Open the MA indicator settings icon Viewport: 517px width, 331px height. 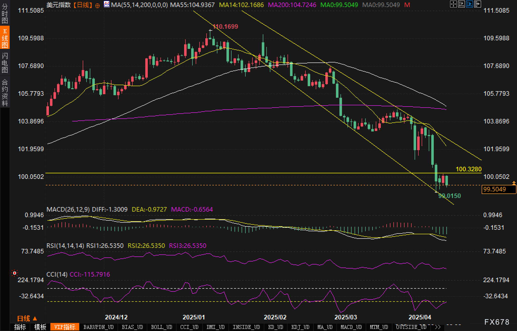pos(107,4)
